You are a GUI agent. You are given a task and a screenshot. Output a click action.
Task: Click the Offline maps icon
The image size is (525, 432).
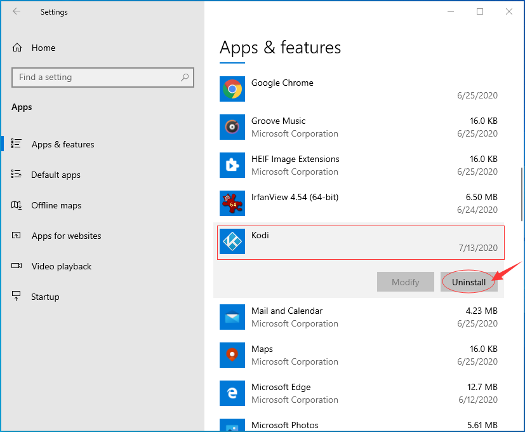[x=17, y=205]
